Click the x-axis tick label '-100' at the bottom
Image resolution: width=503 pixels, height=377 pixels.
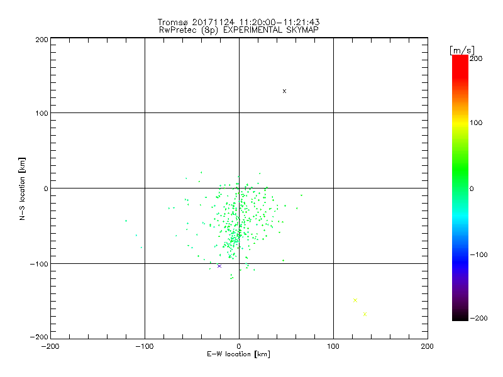click(x=145, y=346)
